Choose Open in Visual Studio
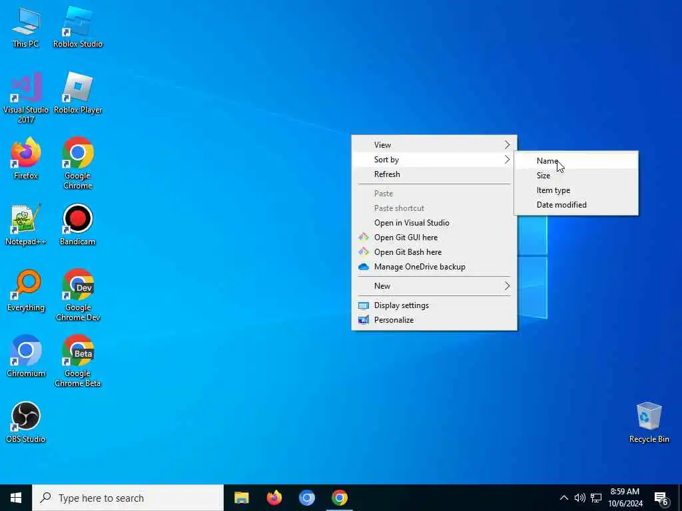 (x=434, y=222)
